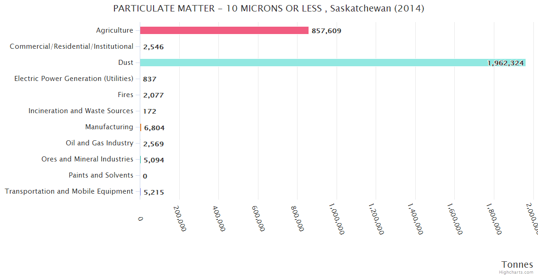The height and width of the screenshot is (276, 538).
Task: Click the pink Agriculture bar
Action: [224, 30]
